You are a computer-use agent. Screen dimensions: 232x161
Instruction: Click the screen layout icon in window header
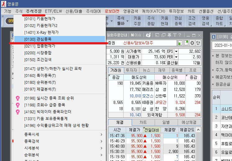tap(157, 35)
